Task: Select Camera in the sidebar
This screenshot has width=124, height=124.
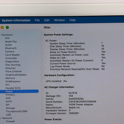Action: [10, 52]
